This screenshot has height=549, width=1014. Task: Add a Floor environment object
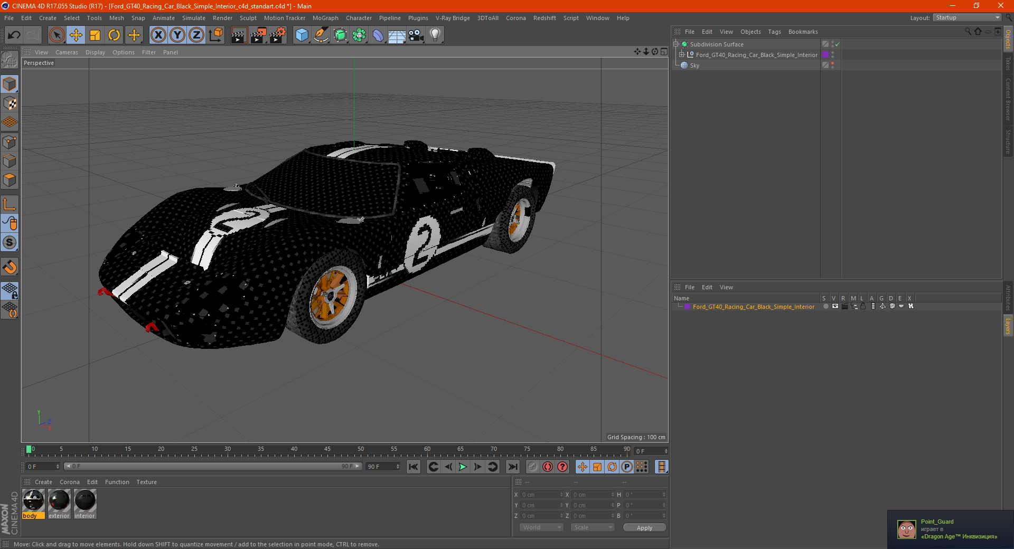[x=397, y=35]
